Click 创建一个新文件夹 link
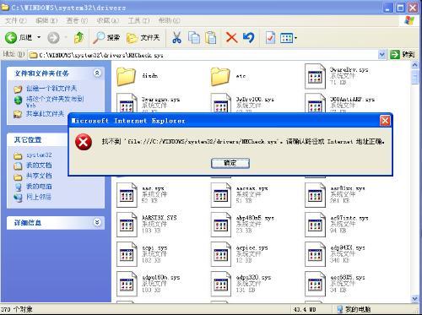422x315 pixels. pyautogui.click(x=51, y=89)
